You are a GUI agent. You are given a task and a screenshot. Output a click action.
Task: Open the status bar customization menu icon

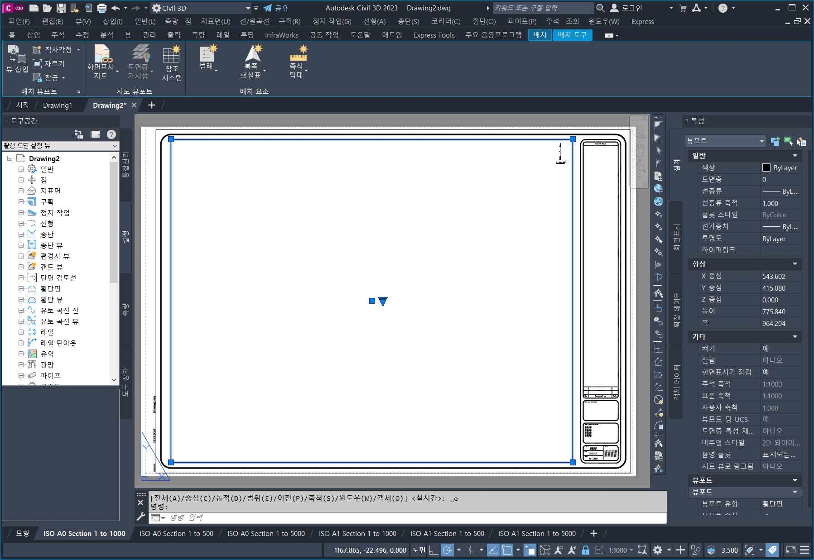click(x=804, y=550)
